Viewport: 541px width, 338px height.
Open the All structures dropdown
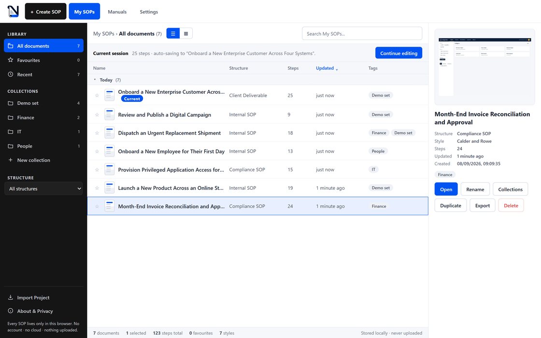pyautogui.click(x=43, y=189)
